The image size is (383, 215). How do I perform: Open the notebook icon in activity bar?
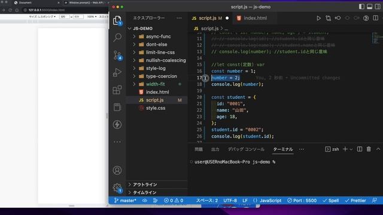[117, 107]
